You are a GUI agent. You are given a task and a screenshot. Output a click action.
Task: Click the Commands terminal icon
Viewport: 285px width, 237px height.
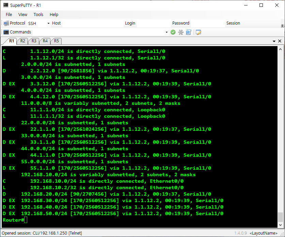tap(6, 32)
